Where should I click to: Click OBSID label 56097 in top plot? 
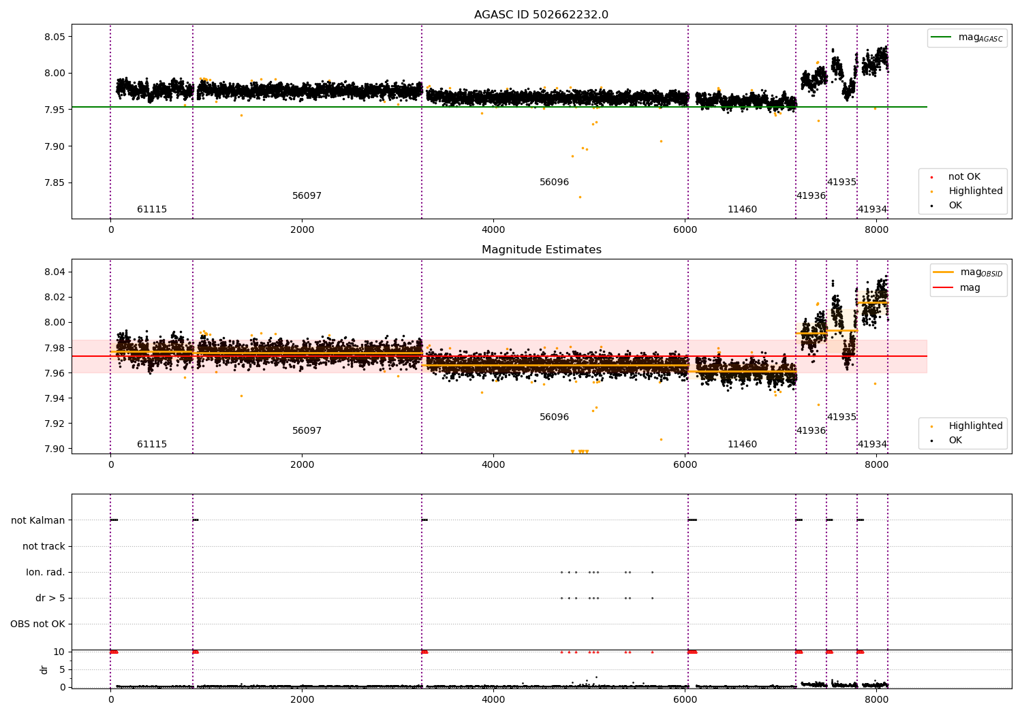coord(307,196)
